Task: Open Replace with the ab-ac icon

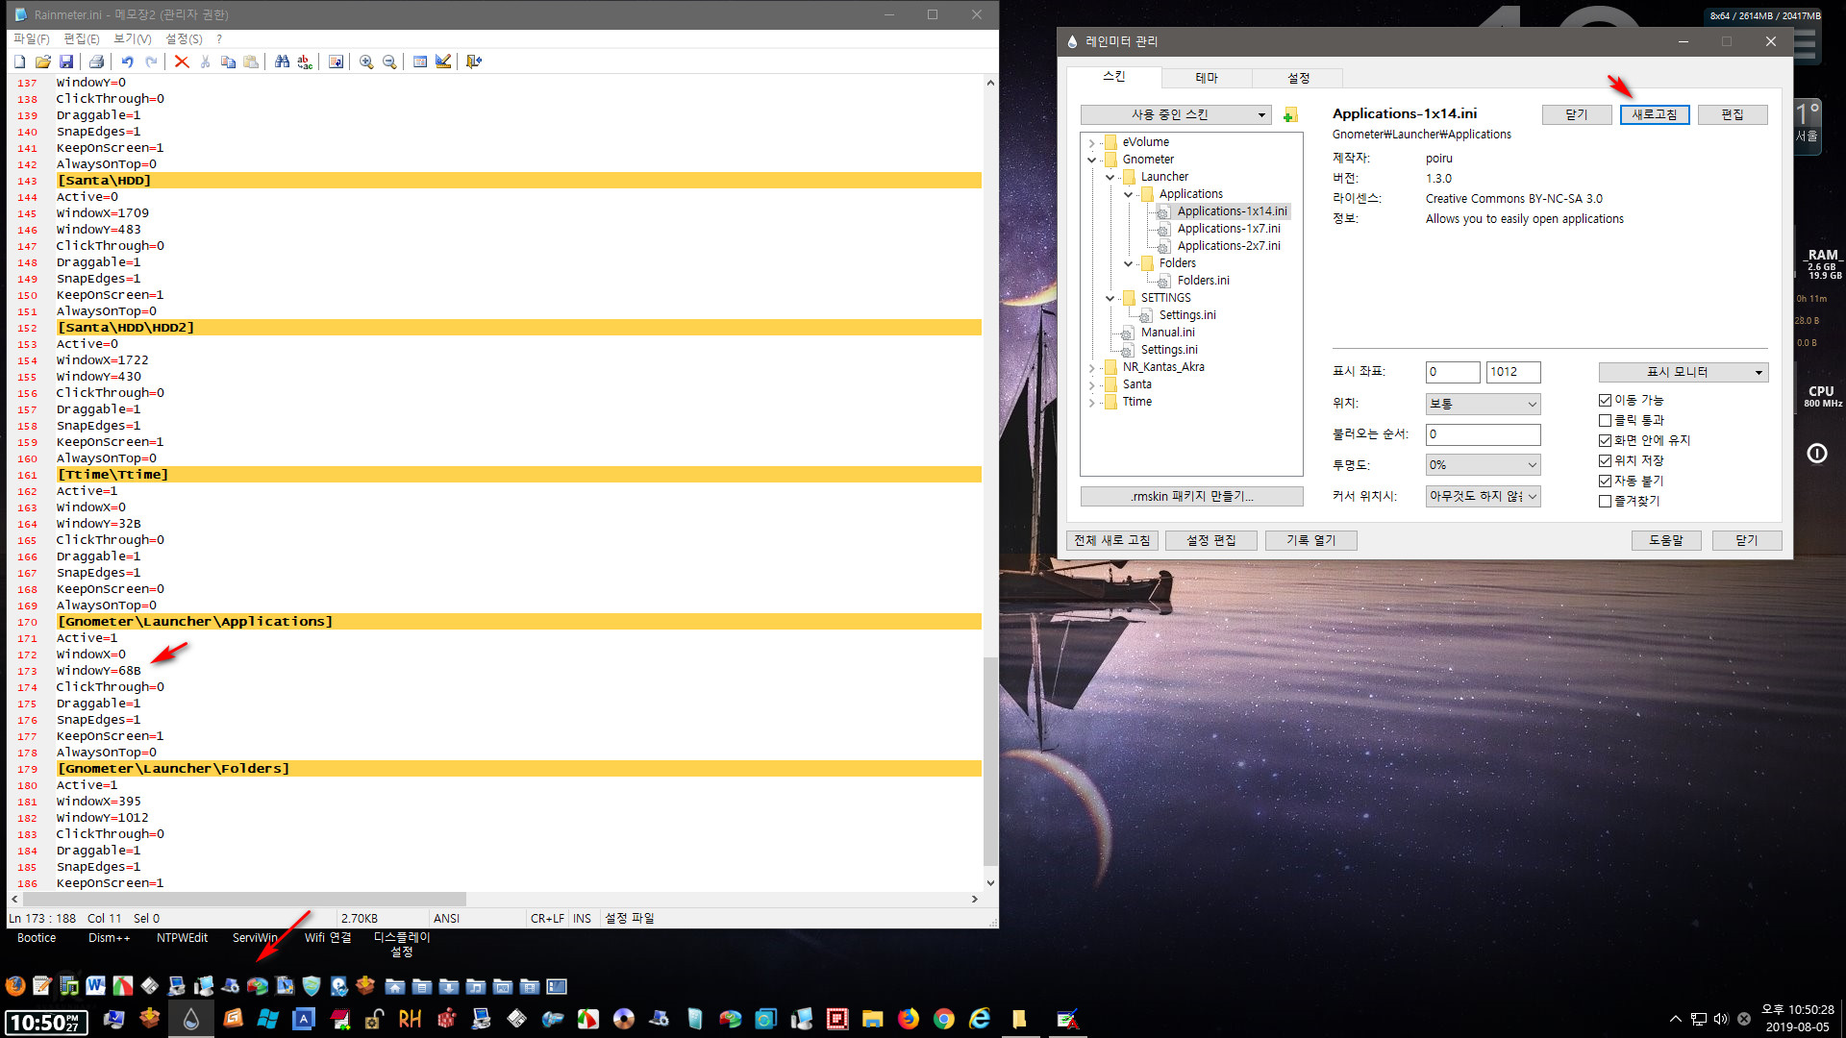Action: tap(305, 62)
